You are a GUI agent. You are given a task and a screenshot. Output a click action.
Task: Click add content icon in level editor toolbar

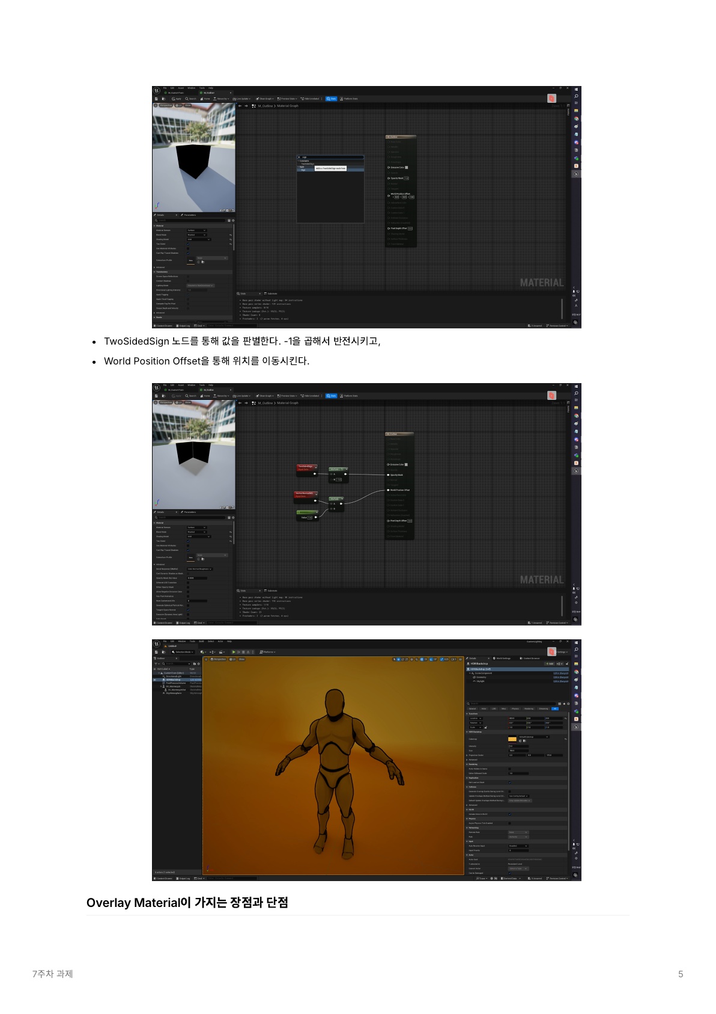point(203,652)
